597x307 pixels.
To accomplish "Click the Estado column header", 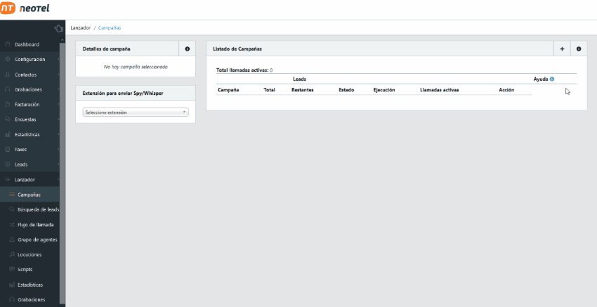I will [346, 91].
